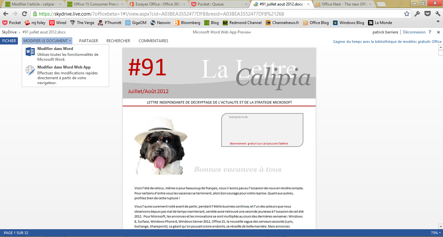This screenshot has height=237, width=443.
Task: Open the free Office templates library link
Action: click(387, 42)
